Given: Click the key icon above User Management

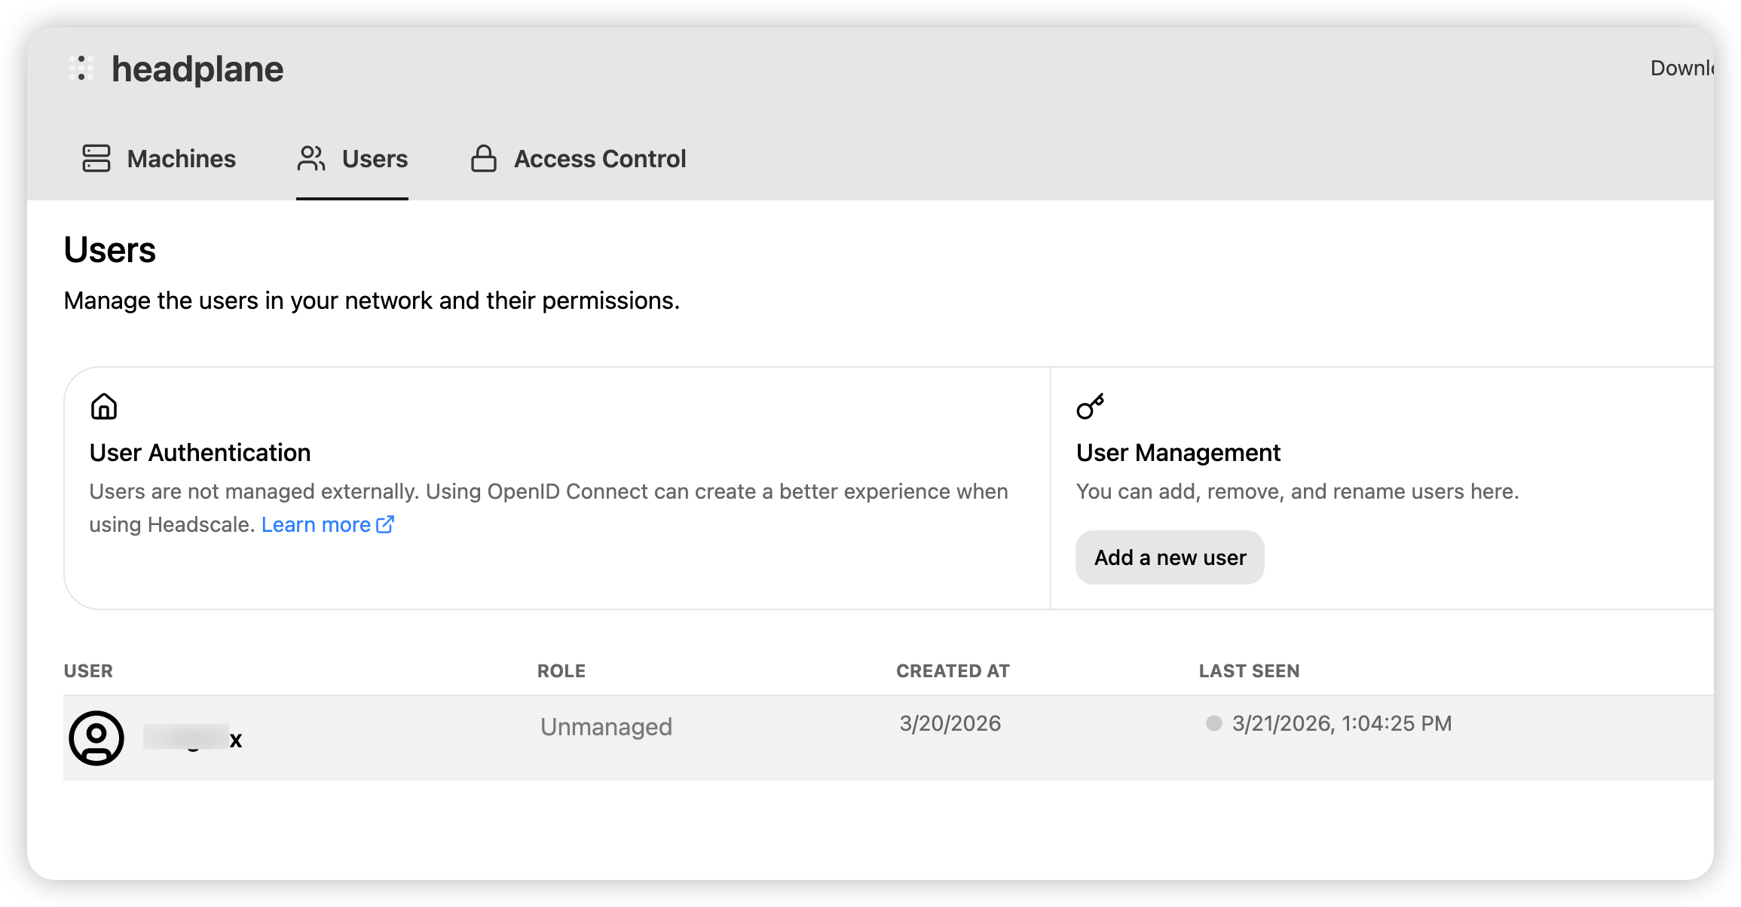Looking at the screenshot, I should [1090, 407].
